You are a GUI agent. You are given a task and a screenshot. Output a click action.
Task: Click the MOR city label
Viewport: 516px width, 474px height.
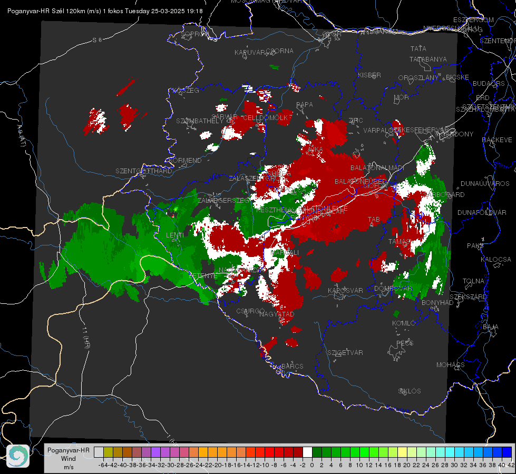click(402, 97)
